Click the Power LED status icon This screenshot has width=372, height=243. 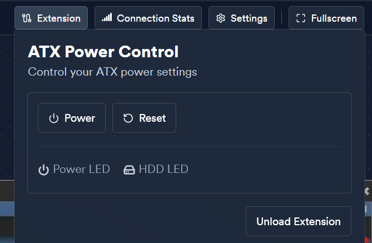click(x=44, y=170)
